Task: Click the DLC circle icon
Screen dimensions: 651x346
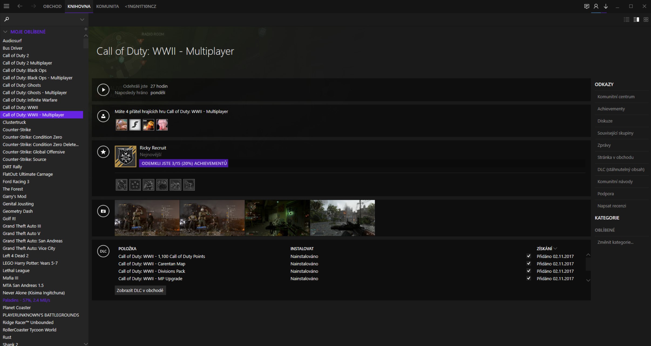Action: click(103, 251)
